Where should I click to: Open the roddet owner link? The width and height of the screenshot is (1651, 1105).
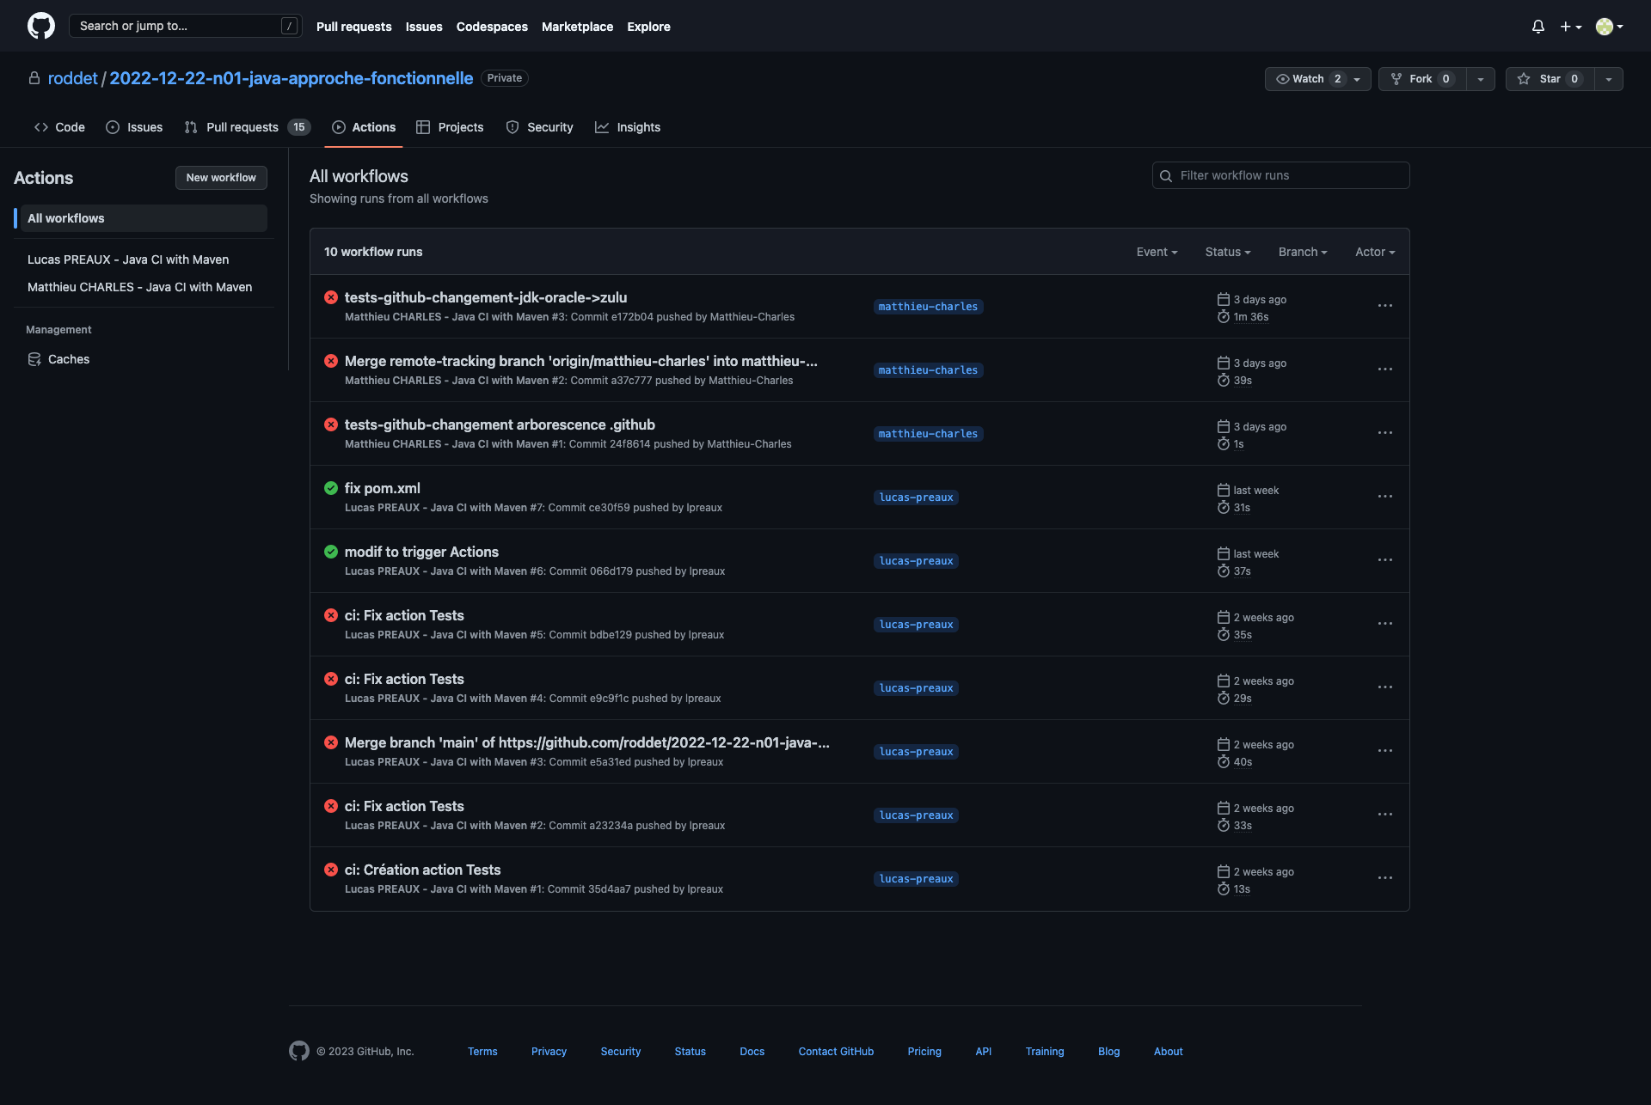click(x=73, y=78)
